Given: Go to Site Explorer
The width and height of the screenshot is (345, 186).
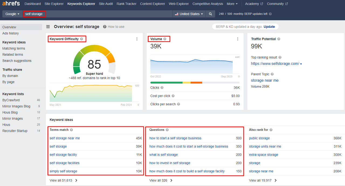Looking at the screenshot, I should [x=54, y=4].
